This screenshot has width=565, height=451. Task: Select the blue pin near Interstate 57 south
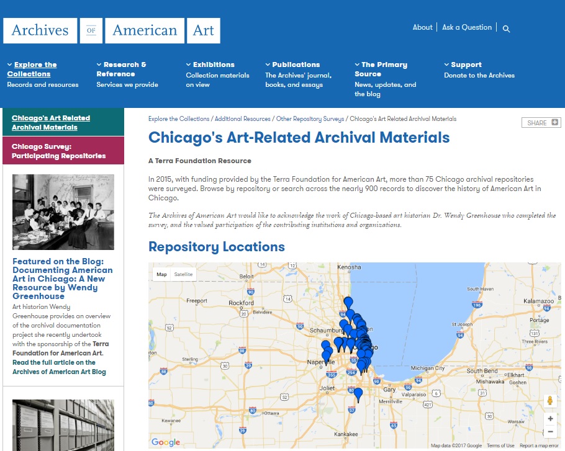click(358, 395)
